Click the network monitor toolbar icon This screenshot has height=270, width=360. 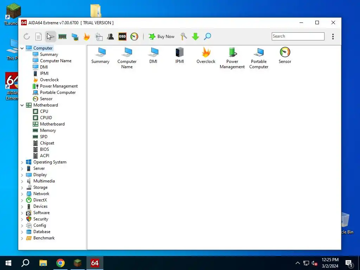click(75, 37)
